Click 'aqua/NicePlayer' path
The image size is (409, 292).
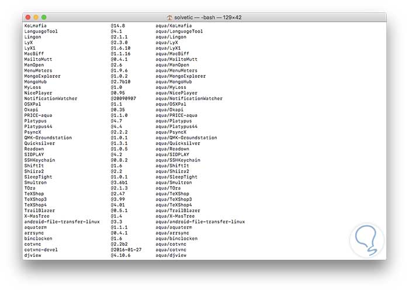pos(176,92)
